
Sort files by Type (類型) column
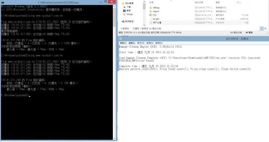pyautogui.click(x=218, y=2)
